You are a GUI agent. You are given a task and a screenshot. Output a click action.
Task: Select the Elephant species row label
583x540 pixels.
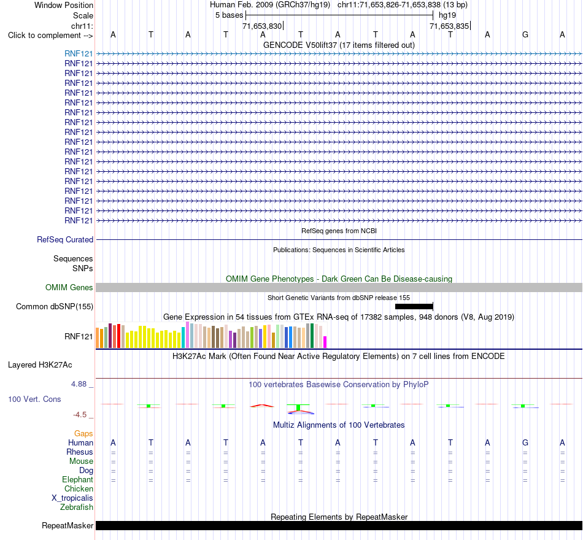(x=78, y=480)
